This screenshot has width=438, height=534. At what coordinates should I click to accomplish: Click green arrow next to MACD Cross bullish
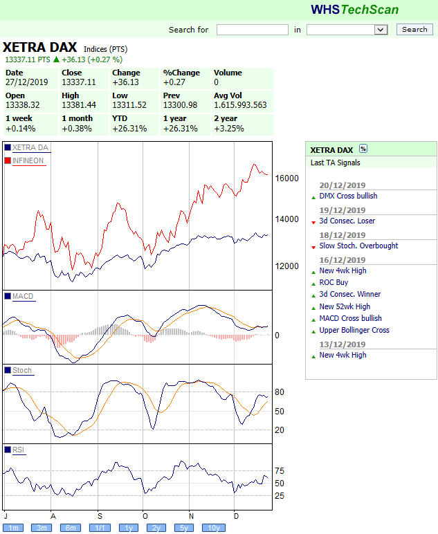313,320
